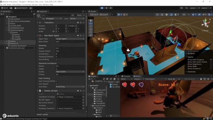Screen dimensions: 213x120
Task: Open Nav Mesh Agent component help icon
Action: coord(78,35)
